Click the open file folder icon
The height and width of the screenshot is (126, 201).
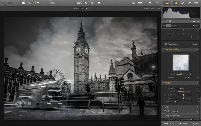pos(24,3)
